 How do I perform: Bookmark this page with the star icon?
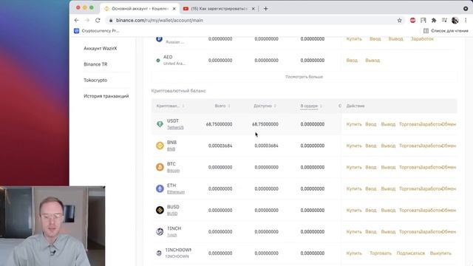[x=399, y=20]
